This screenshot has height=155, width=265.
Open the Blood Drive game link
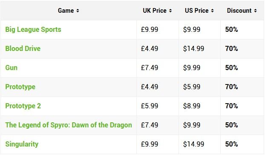(x=23, y=48)
